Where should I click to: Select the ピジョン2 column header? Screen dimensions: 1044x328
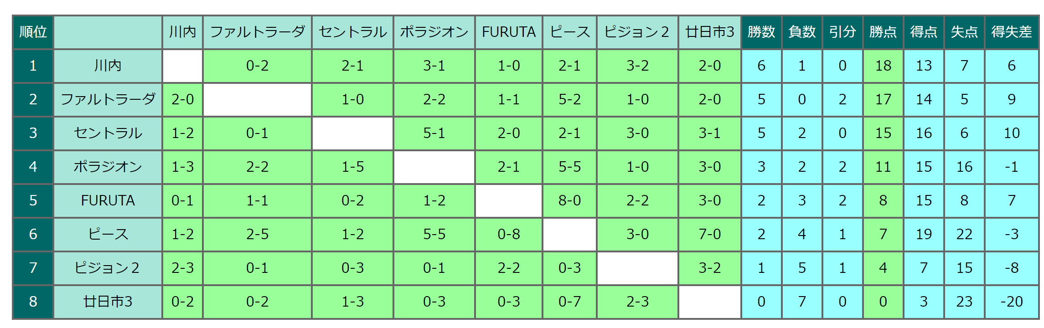(x=637, y=32)
